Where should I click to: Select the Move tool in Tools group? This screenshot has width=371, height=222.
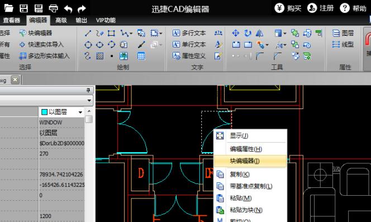[236, 33]
